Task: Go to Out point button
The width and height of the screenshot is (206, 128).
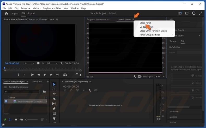Action: pos(57,75)
